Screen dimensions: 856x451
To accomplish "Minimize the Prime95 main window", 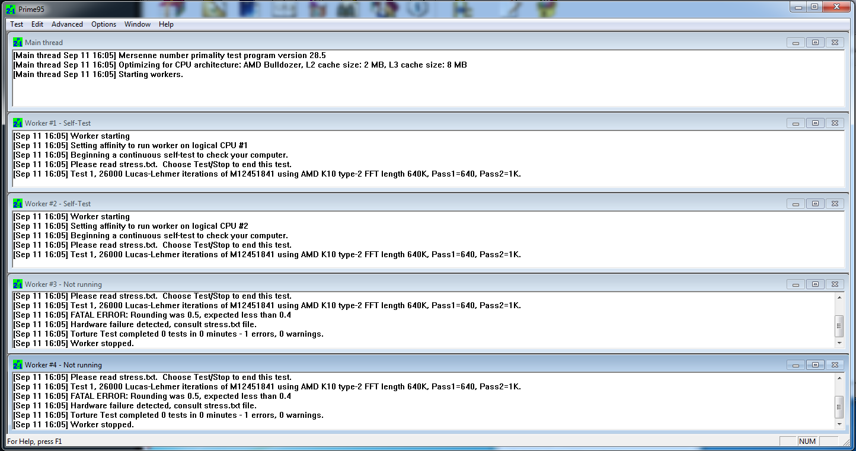I will point(798,7).
